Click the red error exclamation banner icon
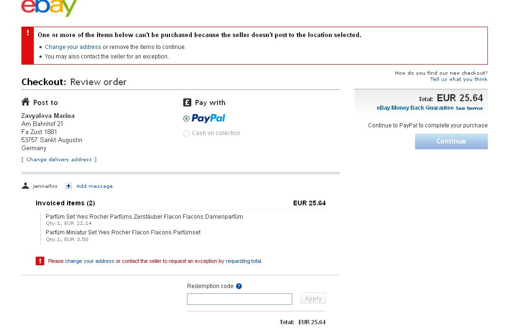The image size is (514, 328). 28,34
